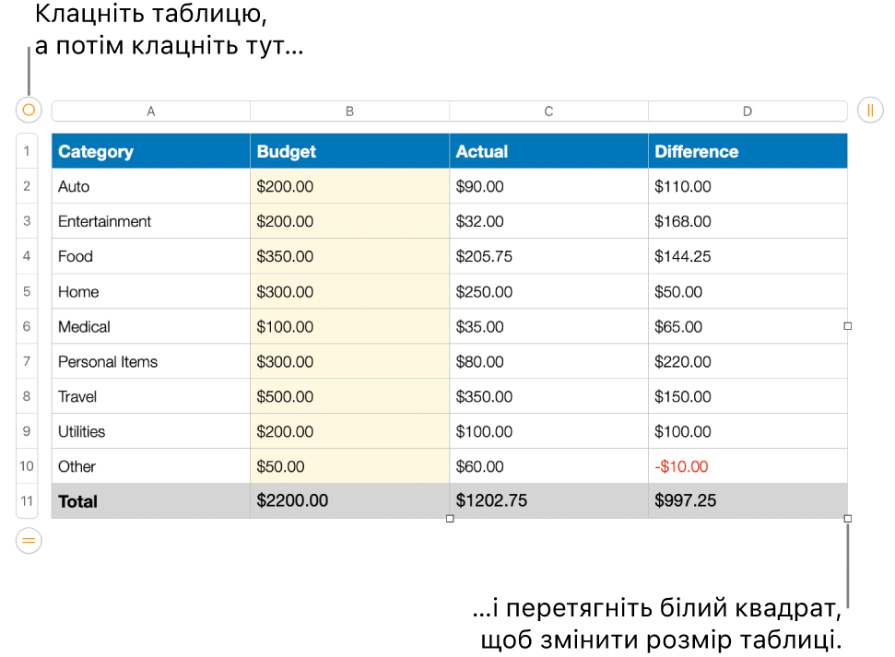Image resolution: width=895 pixels, height=657 pixels.
Task: Click the $997.25 total difference cell
Action: (748, 500)
